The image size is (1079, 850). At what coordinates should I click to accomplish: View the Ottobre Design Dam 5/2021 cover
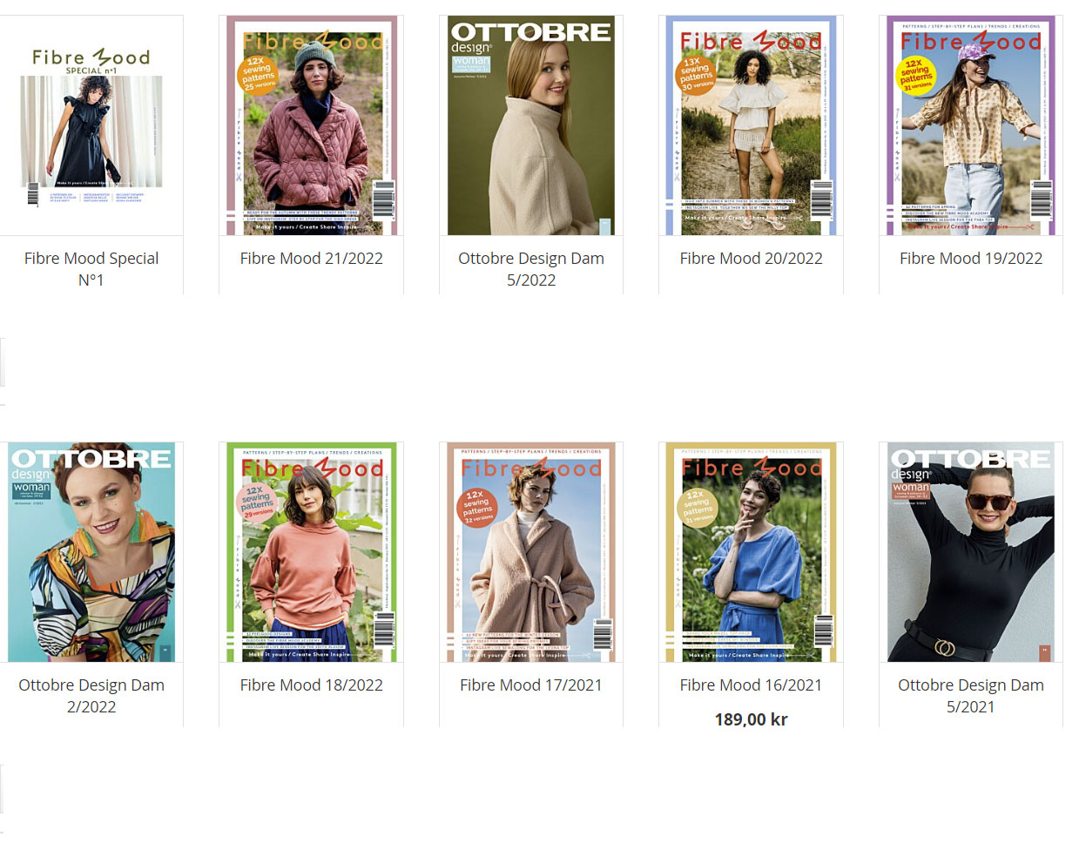(971, 552)
